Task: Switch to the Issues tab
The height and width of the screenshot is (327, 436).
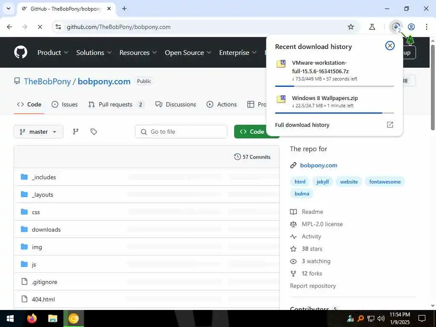Action: pyautogui.click(x=65, y=104)
